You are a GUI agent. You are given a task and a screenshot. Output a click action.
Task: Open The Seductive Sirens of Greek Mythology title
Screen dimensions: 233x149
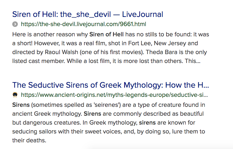pos(111,85)
